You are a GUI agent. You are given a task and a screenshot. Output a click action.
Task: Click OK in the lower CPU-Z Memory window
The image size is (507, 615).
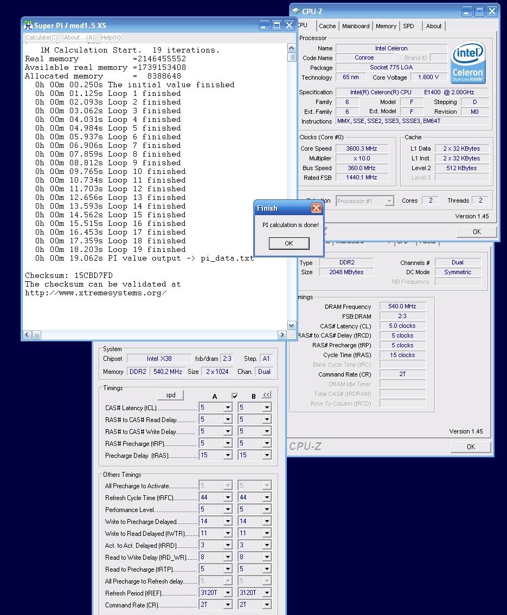coord(471,446)
